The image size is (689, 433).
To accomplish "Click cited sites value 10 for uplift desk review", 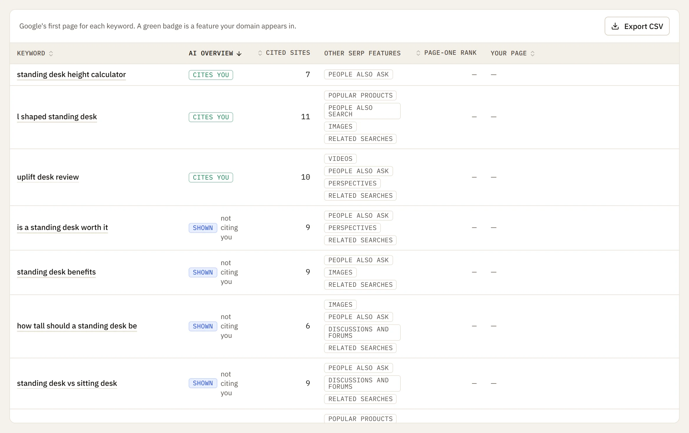I will click(306, 177).
